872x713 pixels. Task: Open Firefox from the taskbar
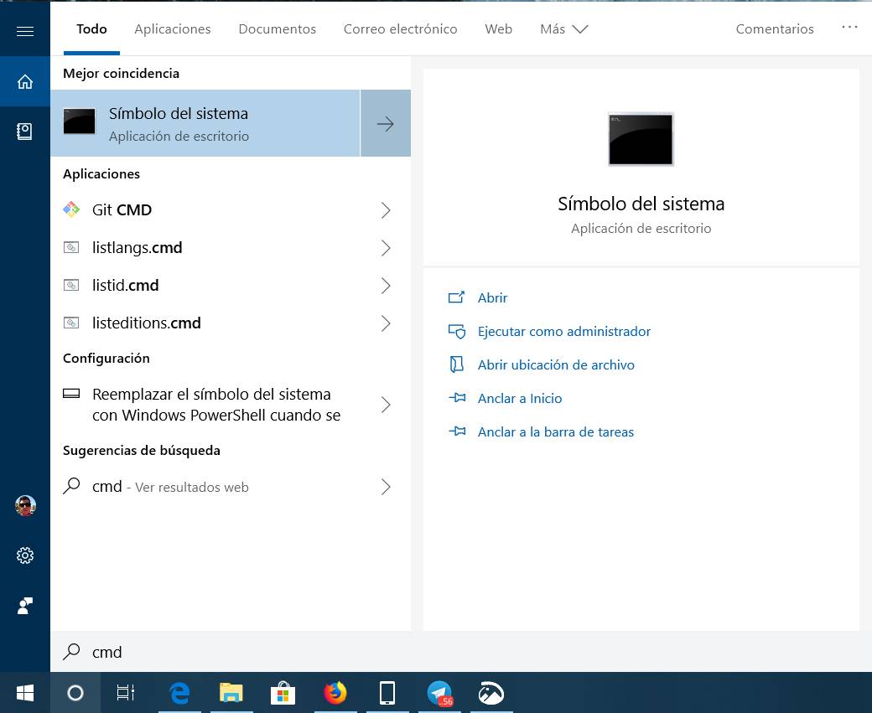click(335, 693)
